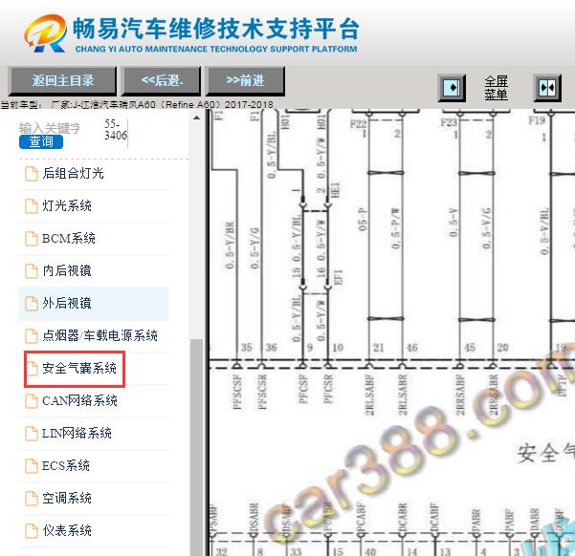Click the double-arrow panel collapse icon

point(547,88)
